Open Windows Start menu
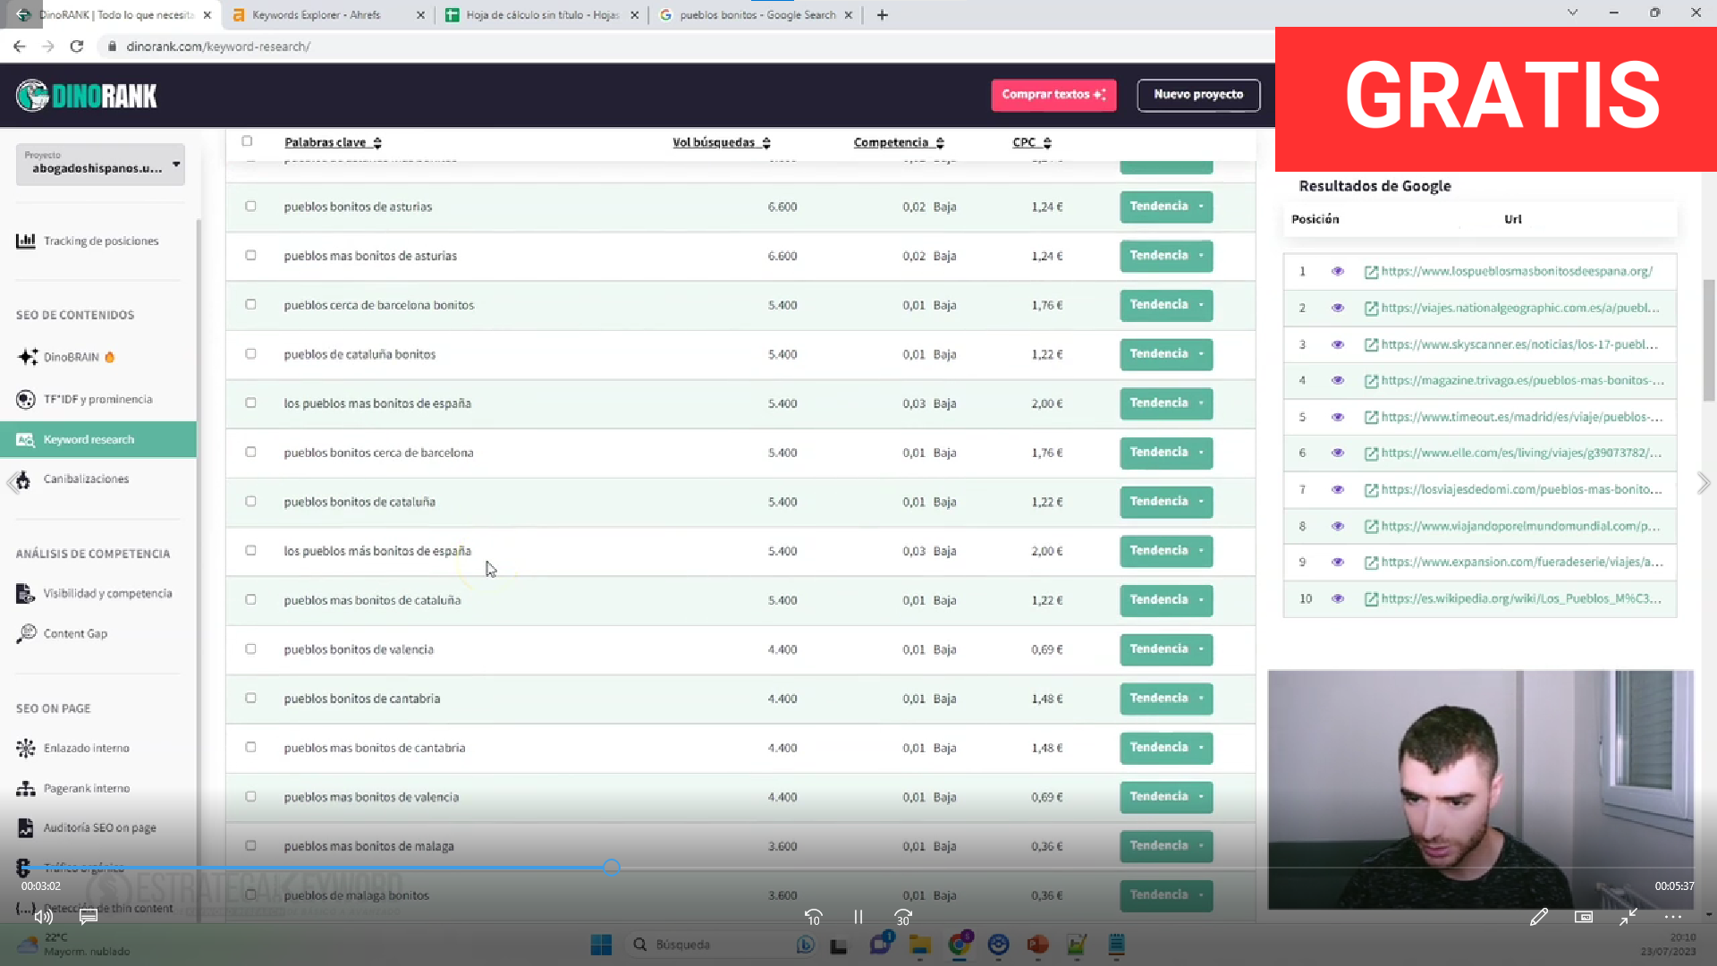Image resolution: width=1717 pixels, height=966 pixels. pos(601,945)
